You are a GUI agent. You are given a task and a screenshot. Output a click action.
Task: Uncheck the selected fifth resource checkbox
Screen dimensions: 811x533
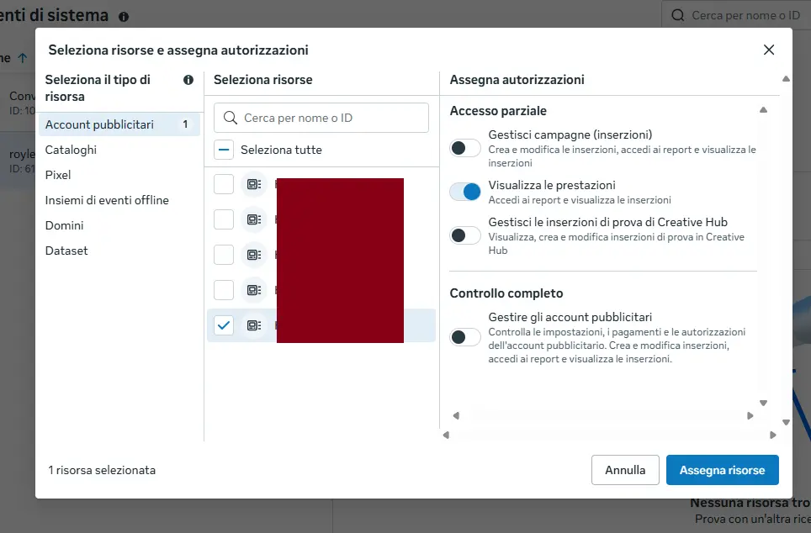pyautogui.click(x=224, y=325)
